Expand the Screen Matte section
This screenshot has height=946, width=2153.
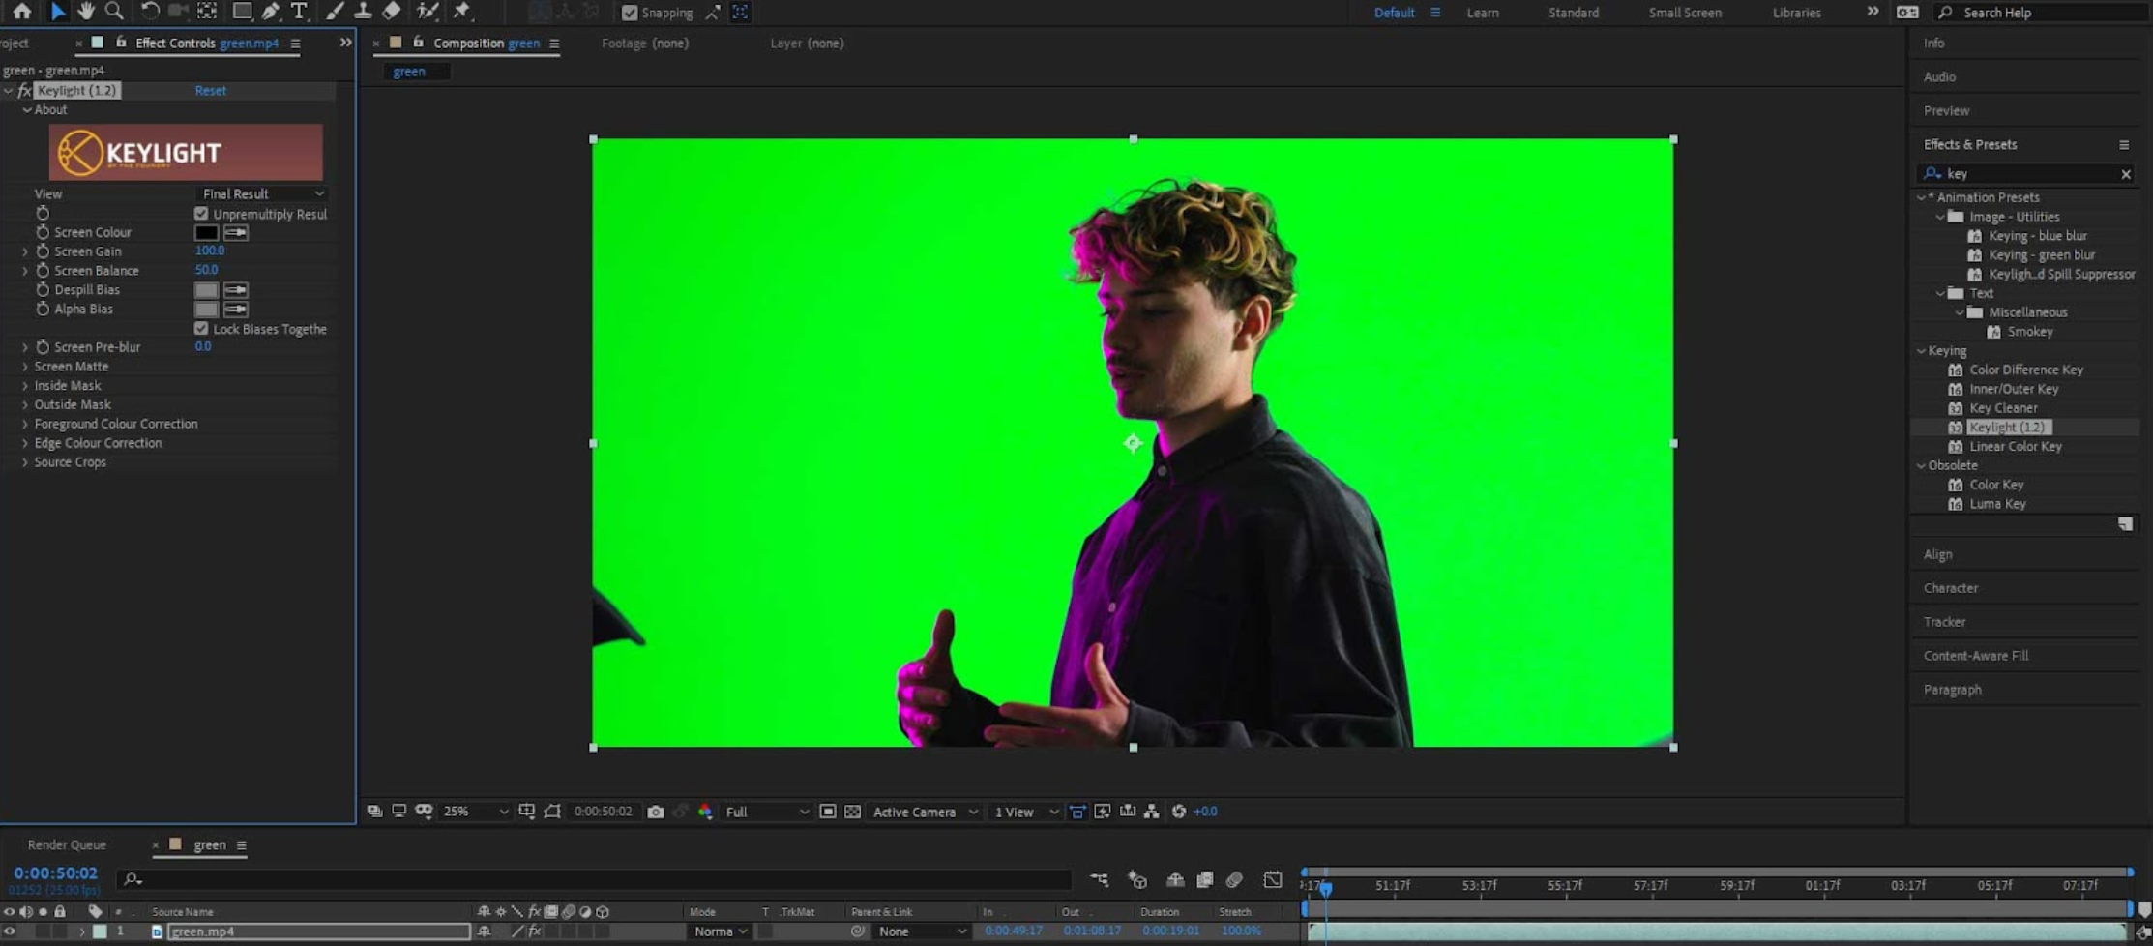pos(25,367)
